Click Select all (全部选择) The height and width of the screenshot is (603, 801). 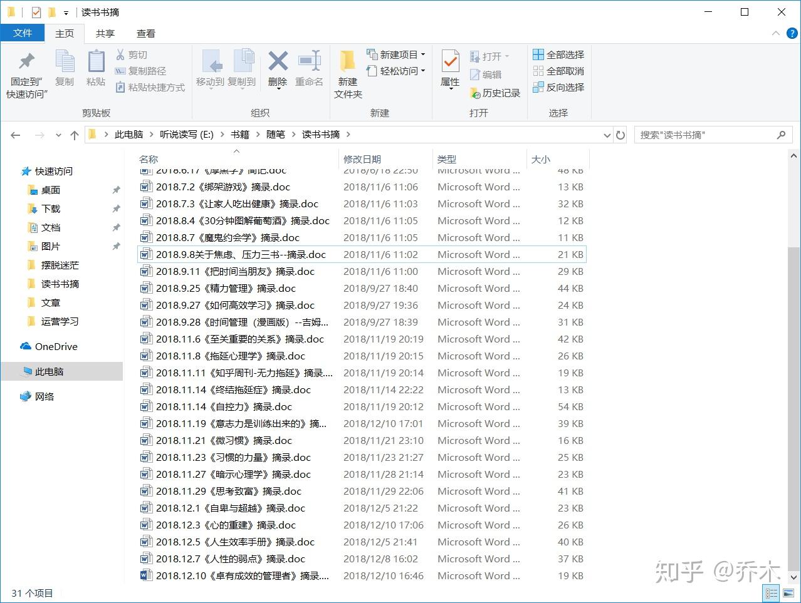(x=558, y=55)
